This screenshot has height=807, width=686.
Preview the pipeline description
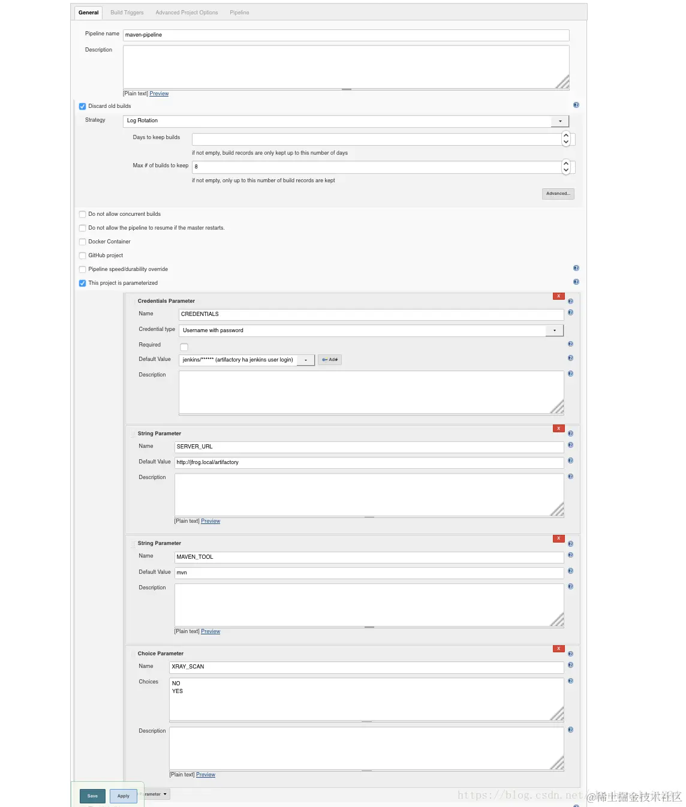(159, 94)
